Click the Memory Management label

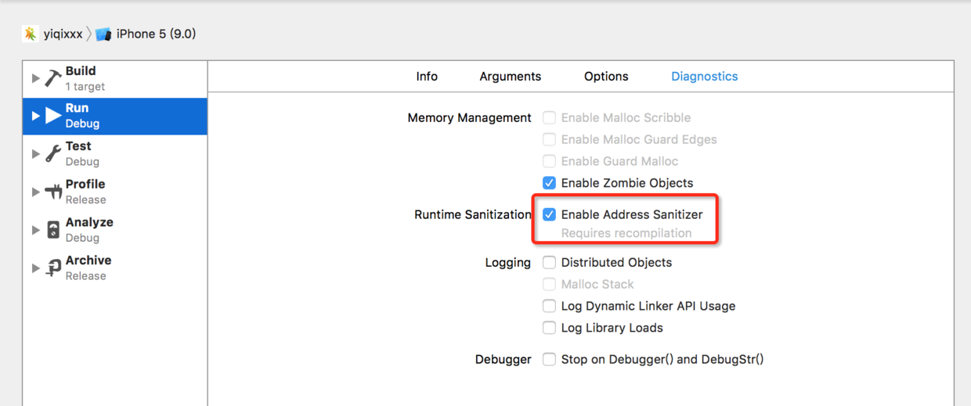point(469,117)
